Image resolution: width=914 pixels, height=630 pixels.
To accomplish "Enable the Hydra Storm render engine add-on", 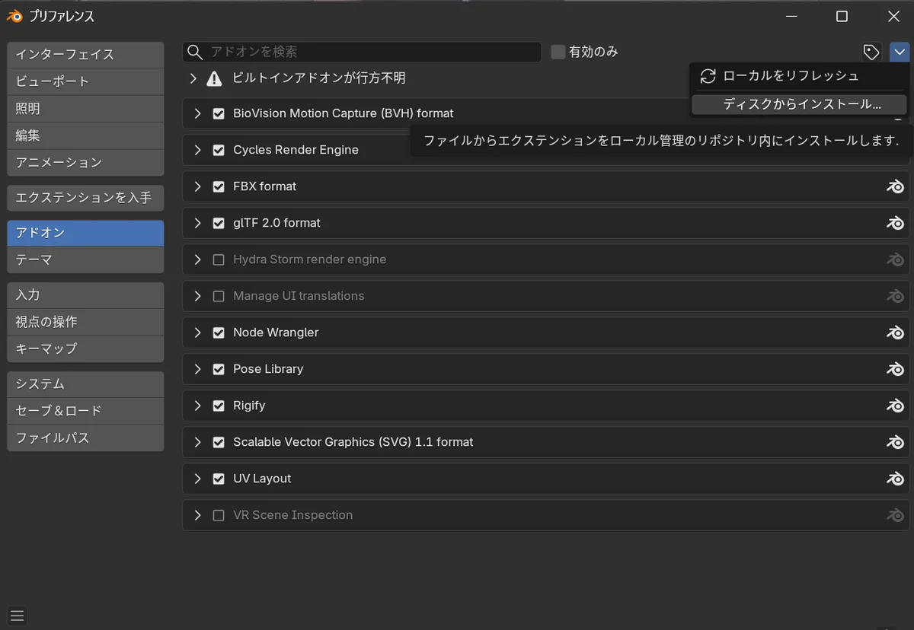I will pos(219,259).
